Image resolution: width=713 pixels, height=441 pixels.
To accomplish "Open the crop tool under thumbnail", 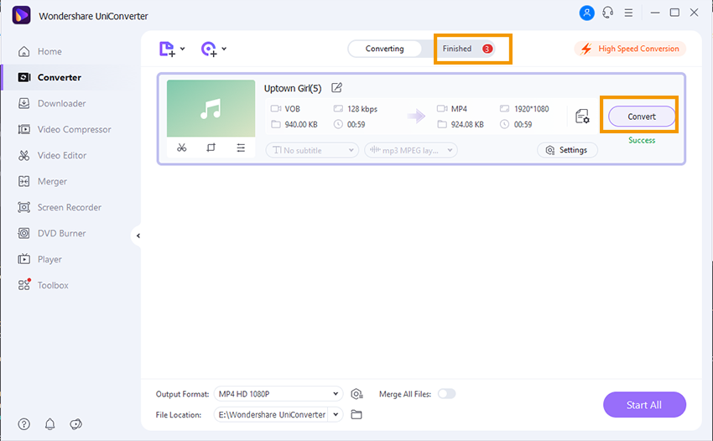I will point(211,148).
